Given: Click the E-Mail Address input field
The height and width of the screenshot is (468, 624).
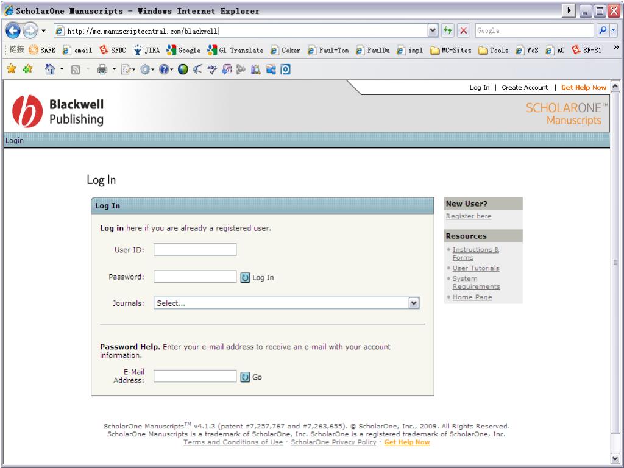Looking at the screenshot, I should [x=195, y=376].
